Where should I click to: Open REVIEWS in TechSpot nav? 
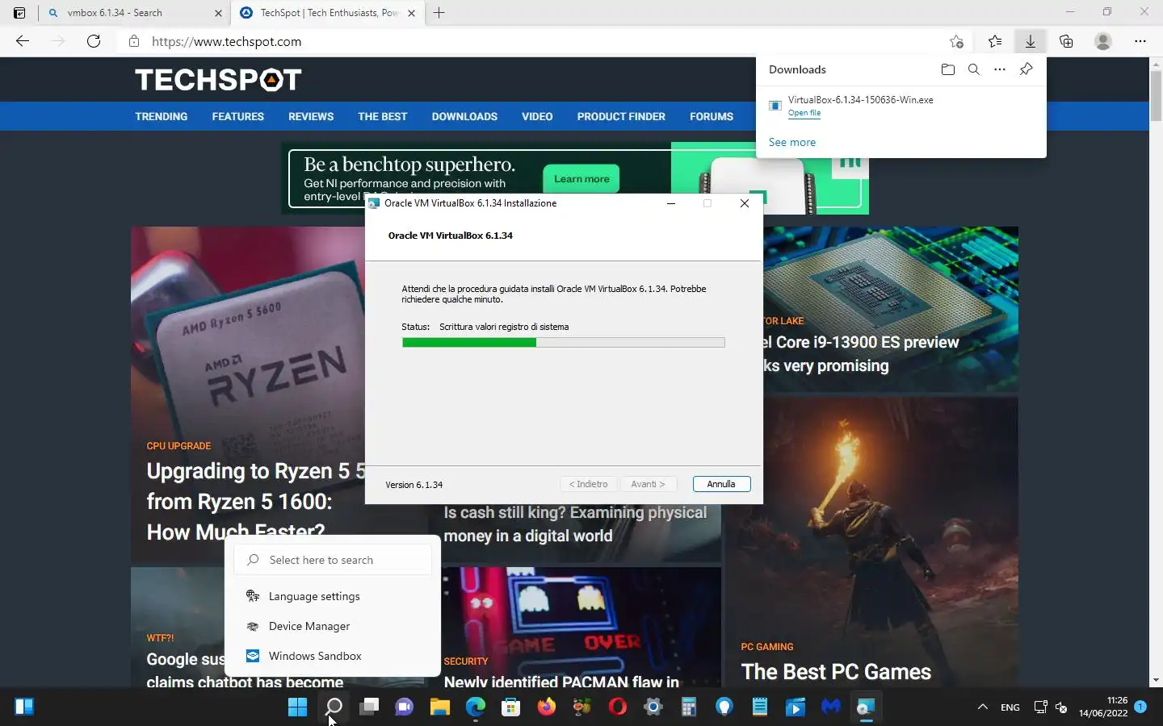click(x=311, y=116)
